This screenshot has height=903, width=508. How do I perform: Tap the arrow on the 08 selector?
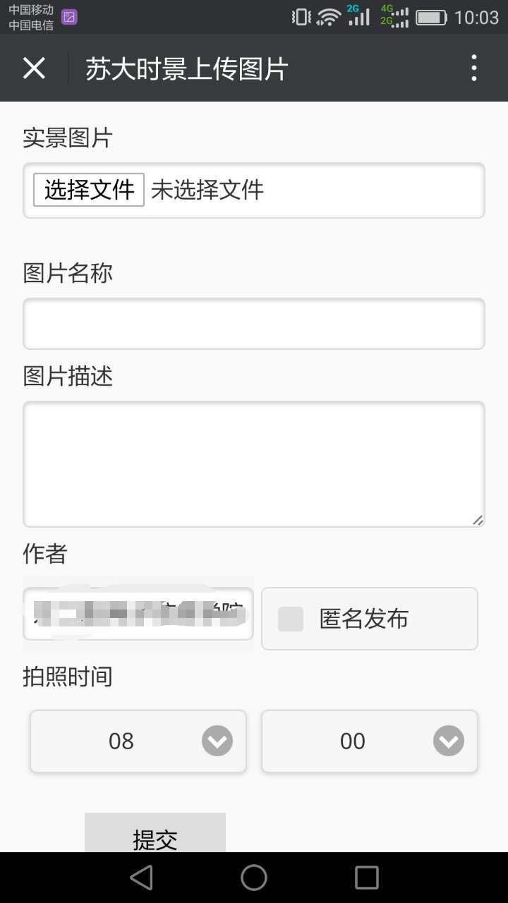click(217, 741)
